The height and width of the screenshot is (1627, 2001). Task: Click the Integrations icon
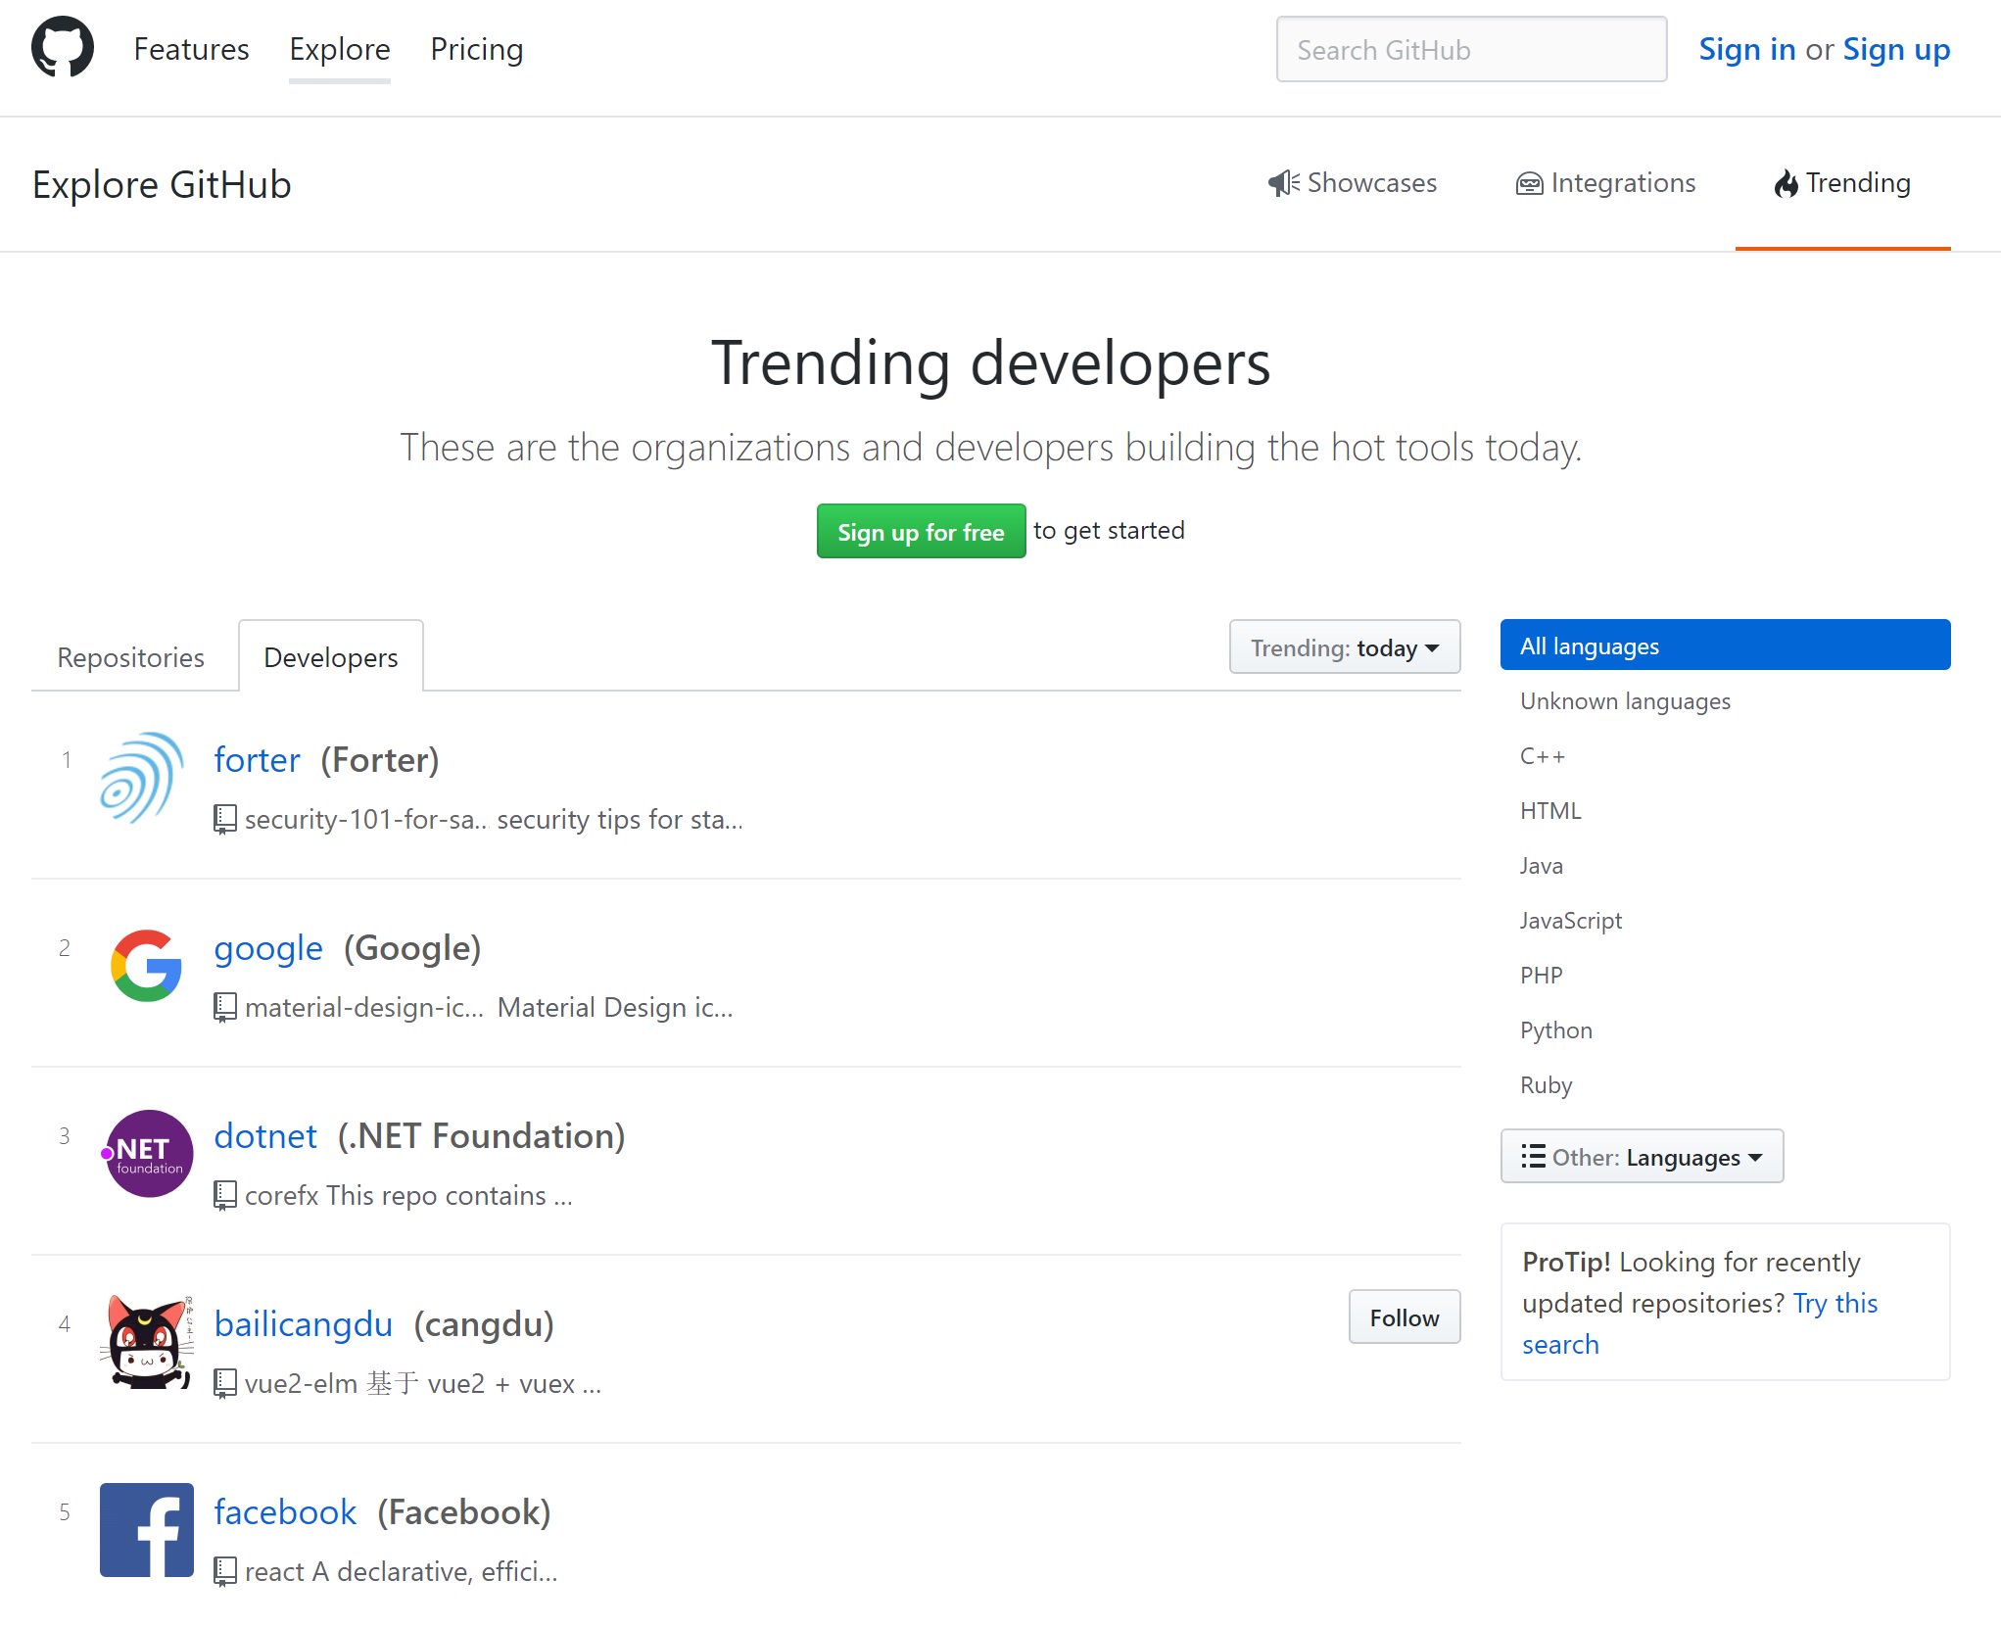(x=1529, y=183)
